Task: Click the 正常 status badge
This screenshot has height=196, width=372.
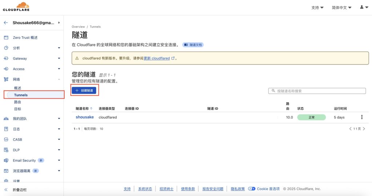Action: point(311,117)
